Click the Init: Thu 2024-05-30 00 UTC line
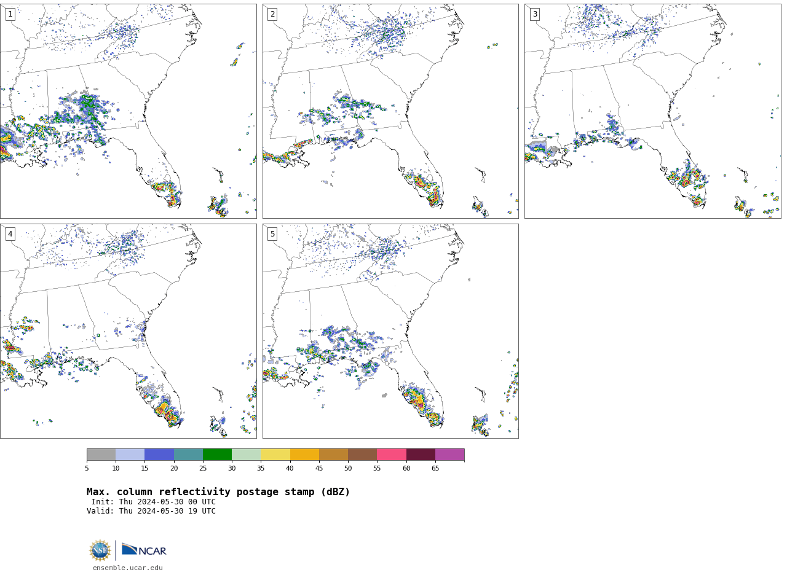This screenshot has width=787, height=575. [x=154, y=502]
